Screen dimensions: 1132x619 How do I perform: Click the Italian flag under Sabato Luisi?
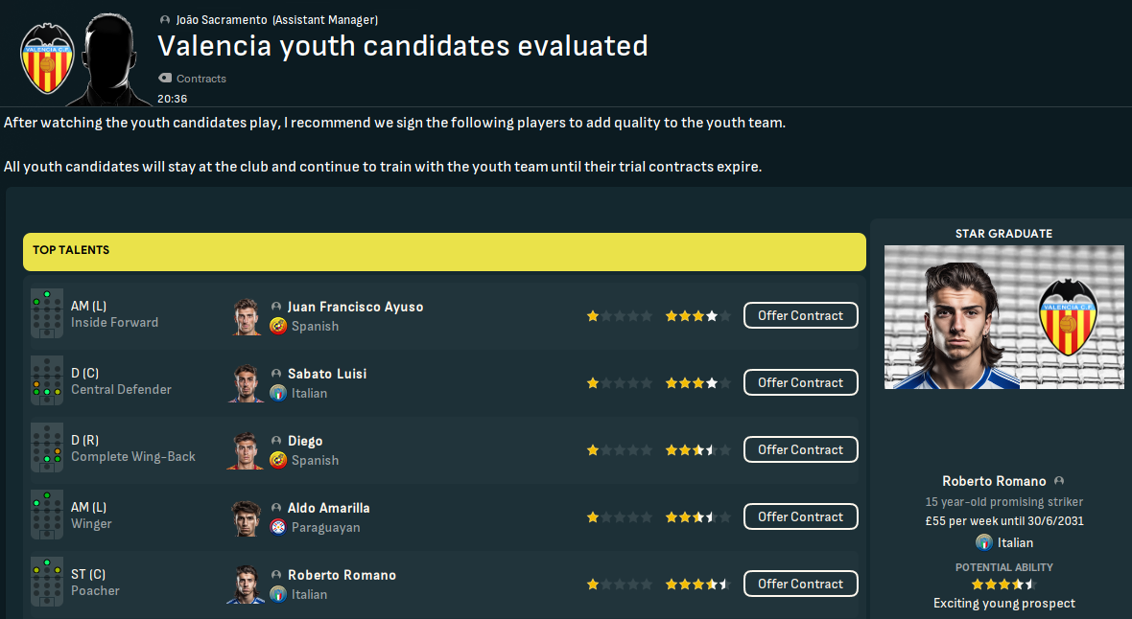click(x=278, y=393)
